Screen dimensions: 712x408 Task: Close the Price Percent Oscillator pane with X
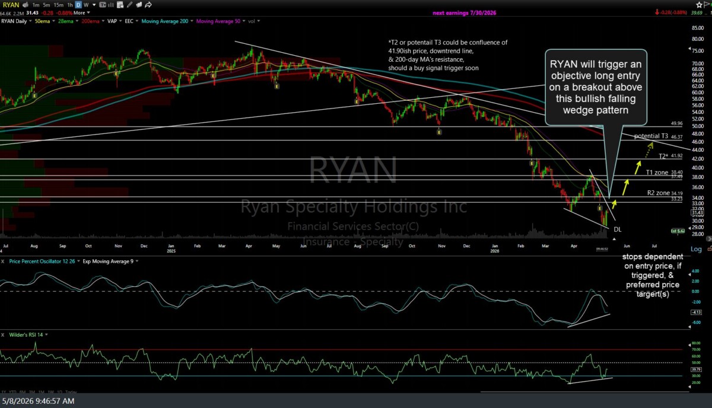[x=3, y=261]
